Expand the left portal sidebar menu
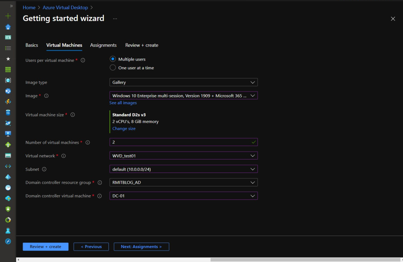403x262 pixels. [x=11, y=6]
